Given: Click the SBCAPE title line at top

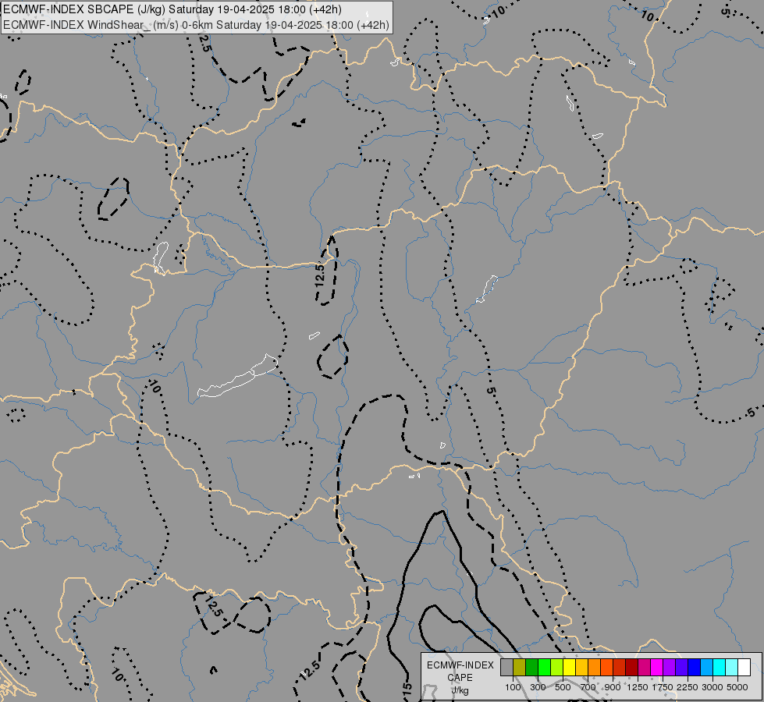Looking at the screenshot, I should click(172, 9).
